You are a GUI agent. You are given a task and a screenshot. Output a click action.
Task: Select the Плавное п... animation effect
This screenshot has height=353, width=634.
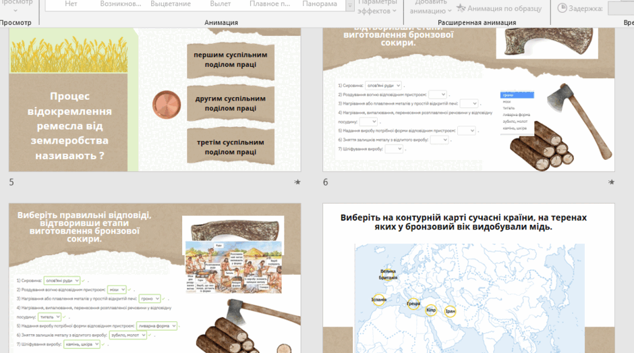[x=270, y=4]
